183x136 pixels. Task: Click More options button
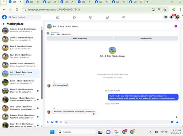click(x=146, y=38)
